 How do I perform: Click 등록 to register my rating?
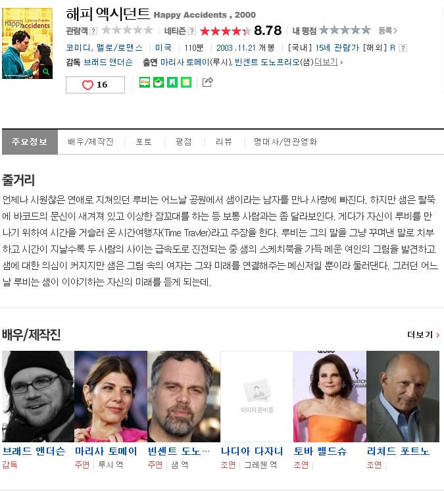(387, 30)
